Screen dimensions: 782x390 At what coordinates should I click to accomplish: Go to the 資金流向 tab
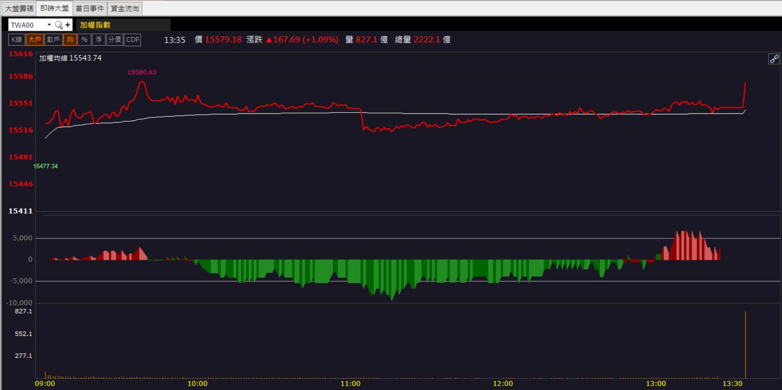[125, 8]
